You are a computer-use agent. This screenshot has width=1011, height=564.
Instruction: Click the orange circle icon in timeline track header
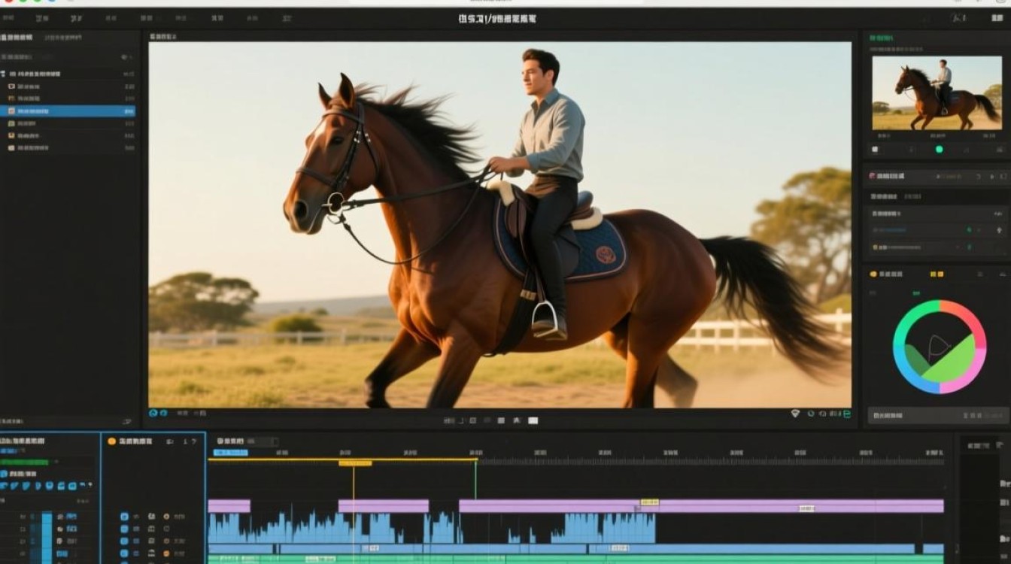coord(112,441)
